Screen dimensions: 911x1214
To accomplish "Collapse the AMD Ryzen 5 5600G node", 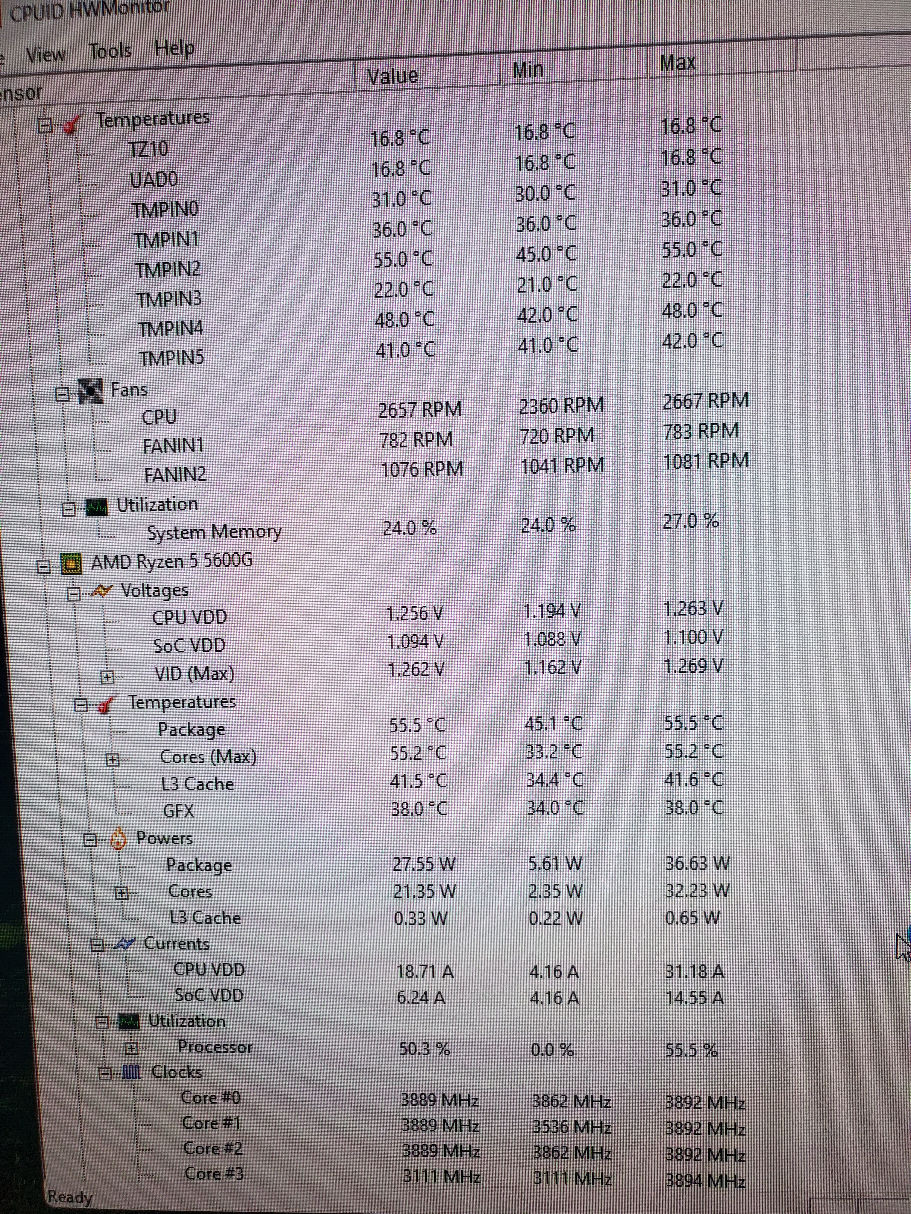I will coord(44,566).
